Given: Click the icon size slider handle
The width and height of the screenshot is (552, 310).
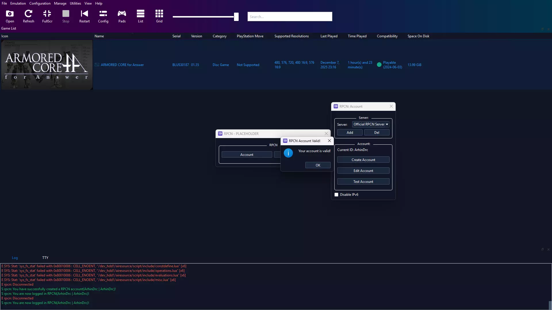Looking at the screenshot, I should (x=236, y=17).
